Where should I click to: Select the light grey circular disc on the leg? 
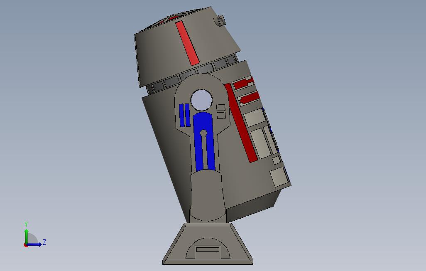pos(202,100)
